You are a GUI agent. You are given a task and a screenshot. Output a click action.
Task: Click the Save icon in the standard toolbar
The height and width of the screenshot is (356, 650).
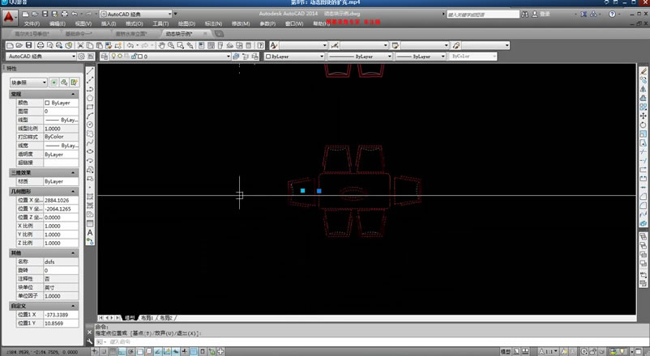(x=28, y=45)
